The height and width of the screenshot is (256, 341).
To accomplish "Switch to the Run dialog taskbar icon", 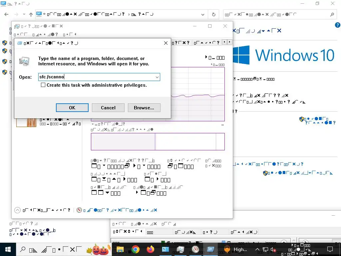I will (x=210, y=249).
